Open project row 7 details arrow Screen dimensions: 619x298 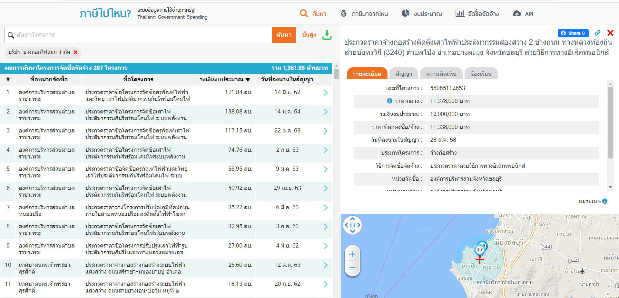coord(325,208)
